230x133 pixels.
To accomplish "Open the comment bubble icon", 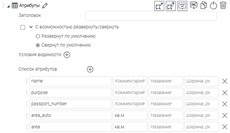I will click(182, 6).
